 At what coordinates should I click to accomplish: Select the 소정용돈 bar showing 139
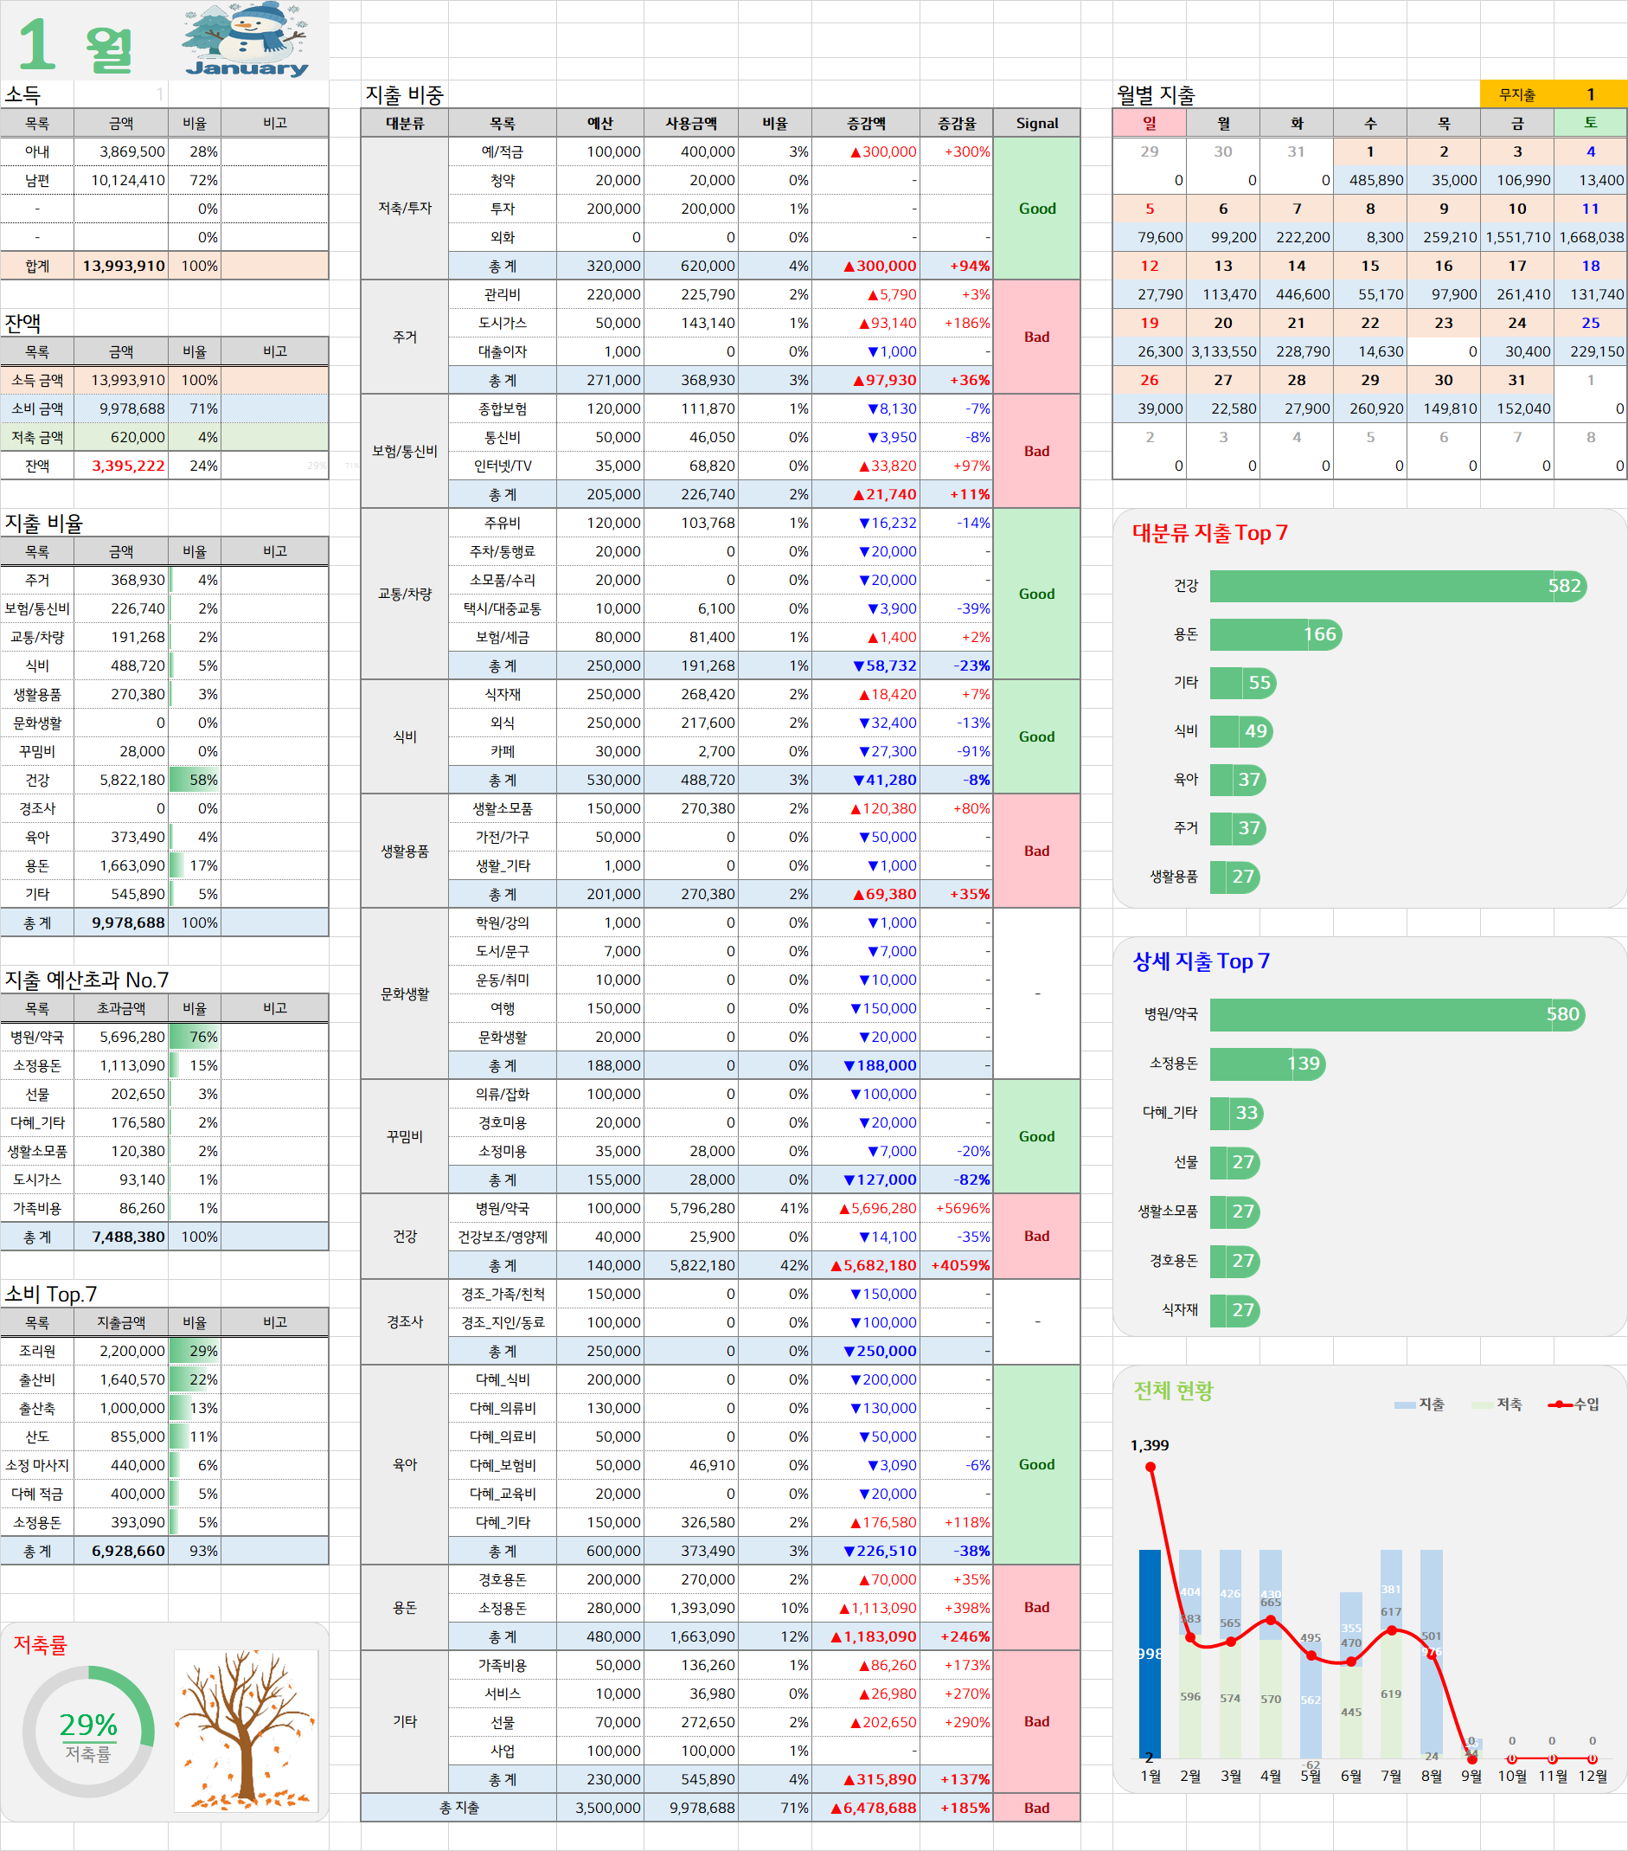tap(1267, 1064)
